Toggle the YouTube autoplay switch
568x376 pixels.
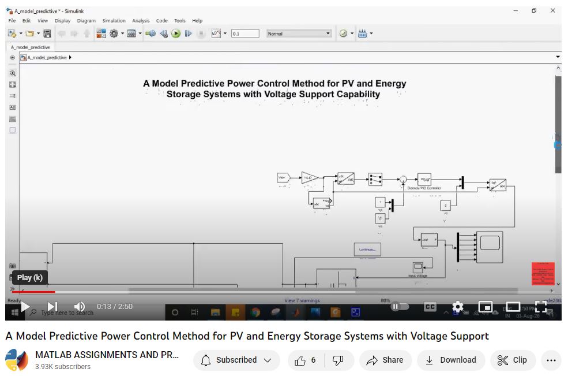[x=400, y=307]
